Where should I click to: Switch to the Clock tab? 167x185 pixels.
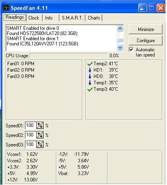pos(34,18)
